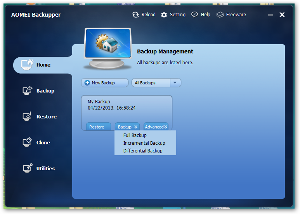The width and height of the screenshot is (300, 214).
Task: Click the blue plus icon on New Backup
Action: click(87, 83)
